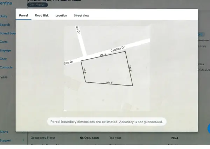Open Saved Searches in the sidebar
This screenshot has height=149, width=210.
click(8, 33)
